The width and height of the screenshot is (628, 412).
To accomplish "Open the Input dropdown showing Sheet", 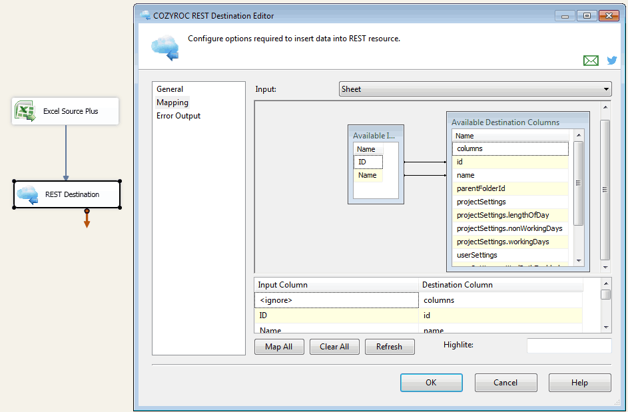I will point(475,89).
